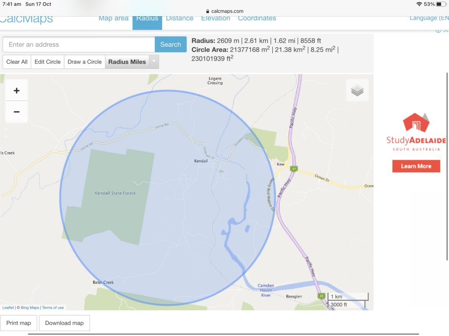Open the Terms of use link

[53, 308]
